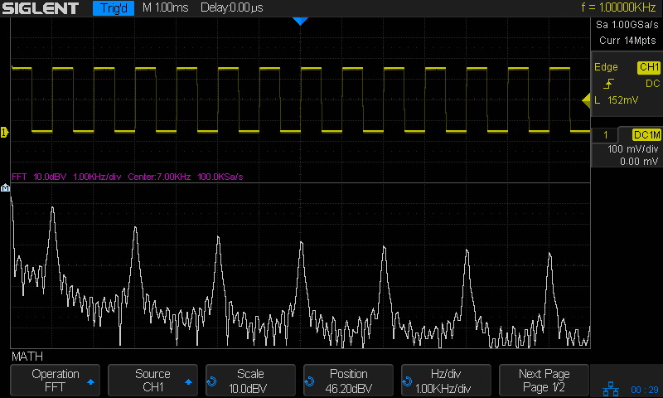The width and height of the screenshot is (663, 398).
Task: Click the blue trigger position marker at top
Action: pyautogui.click(x=300, y=21)
